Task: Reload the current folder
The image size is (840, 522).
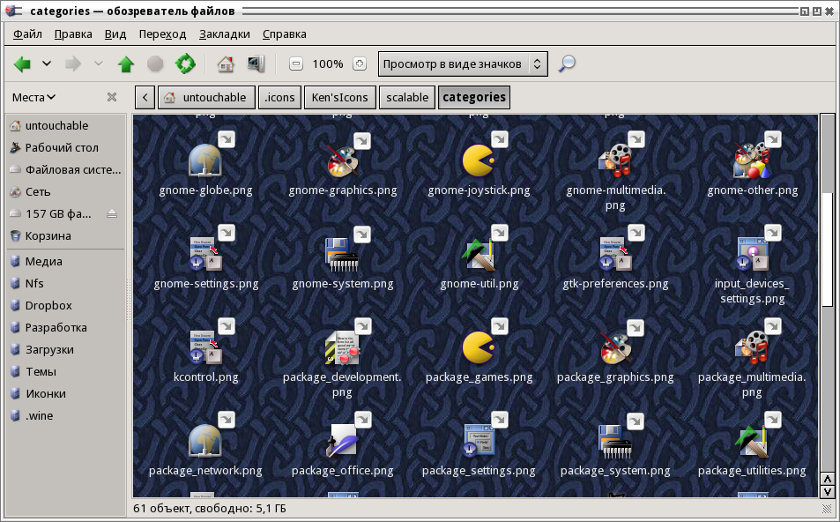Action: click(x=185, y=63)
